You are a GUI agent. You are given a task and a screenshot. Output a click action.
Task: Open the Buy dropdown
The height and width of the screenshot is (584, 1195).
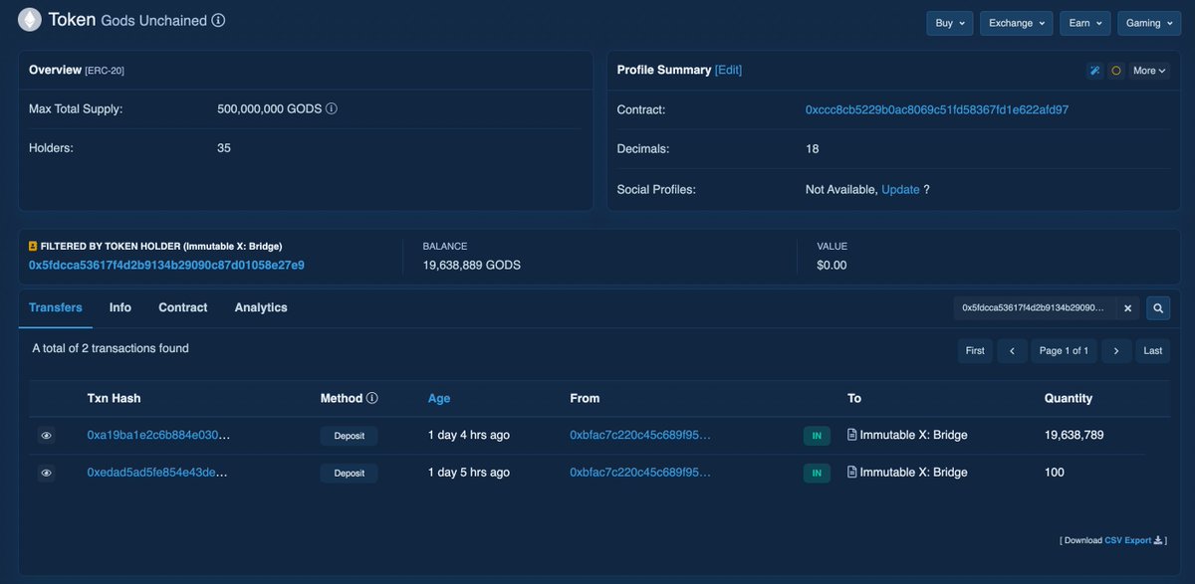(x=949, y=23)
